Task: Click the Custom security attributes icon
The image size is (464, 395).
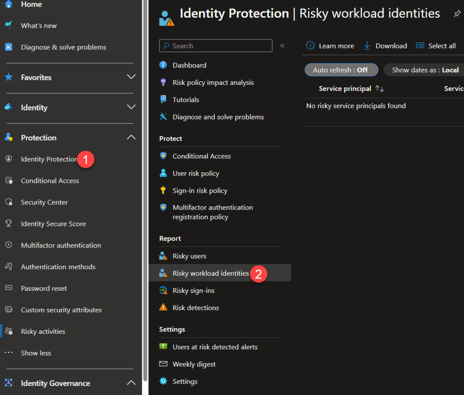Action: click(x=9, y=309)
